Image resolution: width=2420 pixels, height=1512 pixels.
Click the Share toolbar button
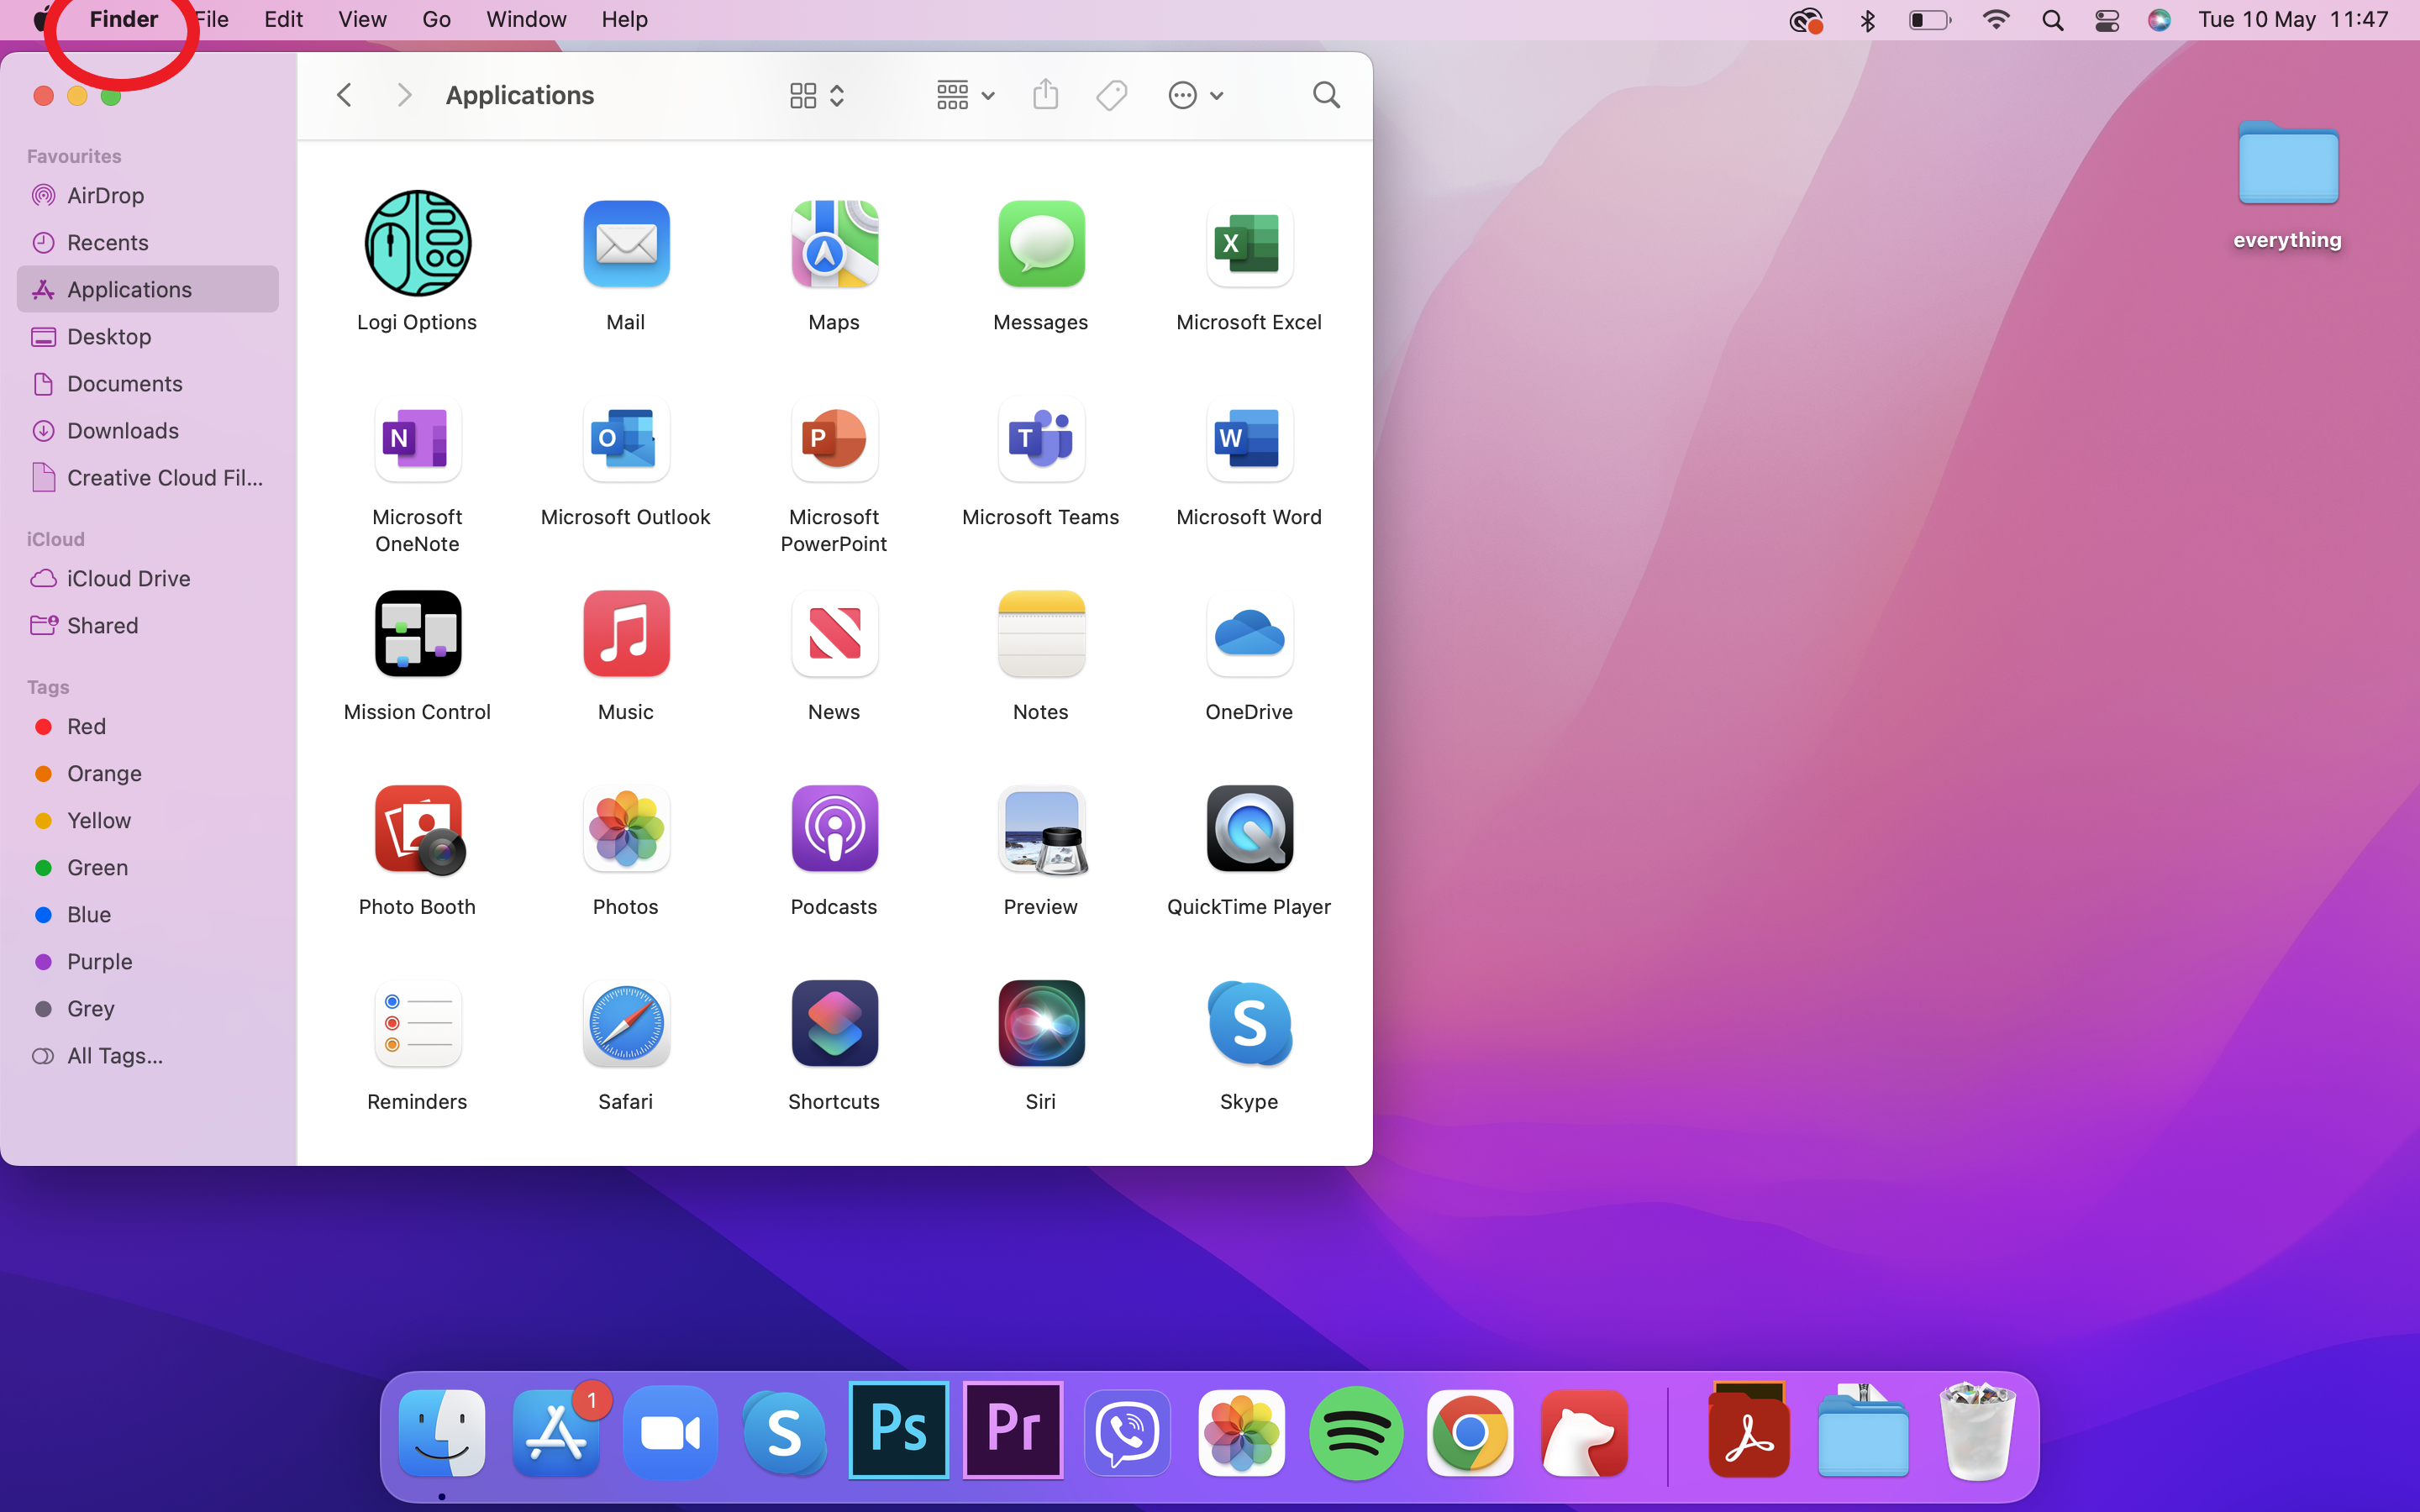pos(1045,95)
